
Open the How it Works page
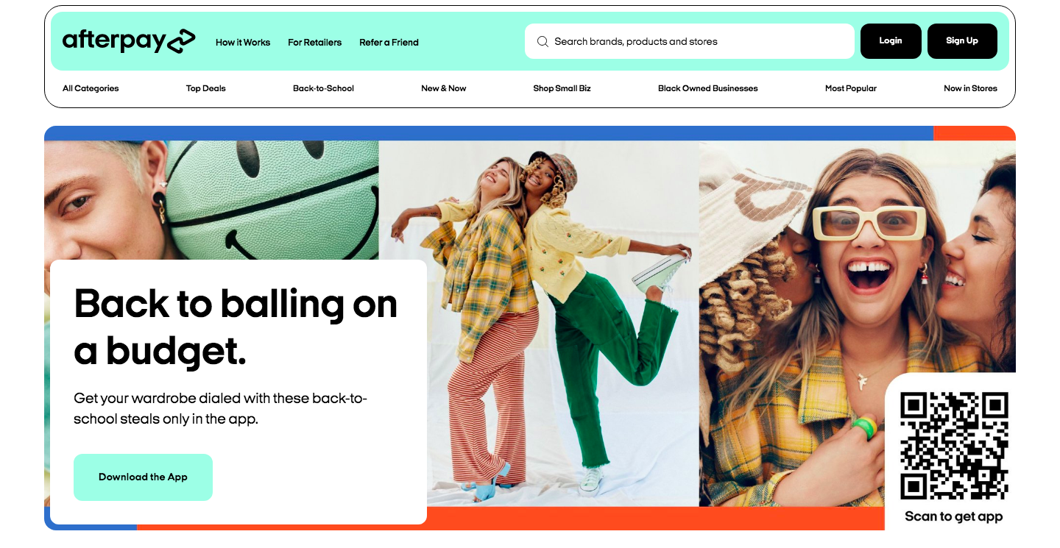tap(243, 43)
